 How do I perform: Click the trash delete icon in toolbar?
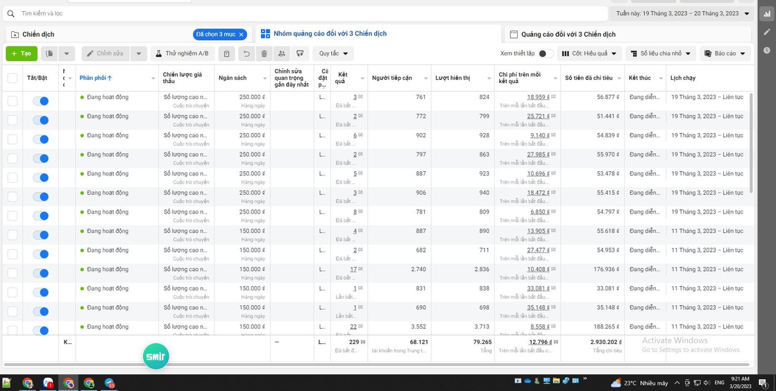264,53
